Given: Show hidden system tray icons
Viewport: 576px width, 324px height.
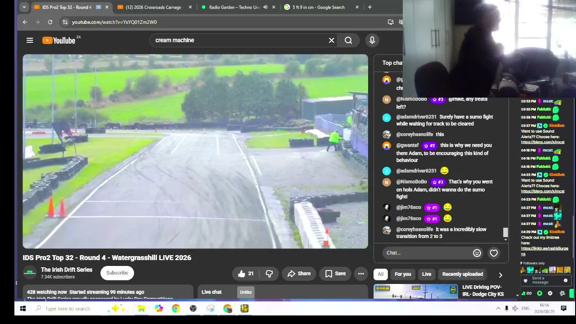Looking at the screenshot, I should [498, 309].
